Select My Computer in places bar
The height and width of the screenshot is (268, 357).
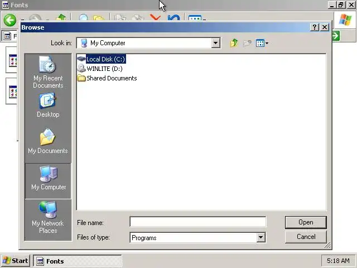(x=48, y=181)
